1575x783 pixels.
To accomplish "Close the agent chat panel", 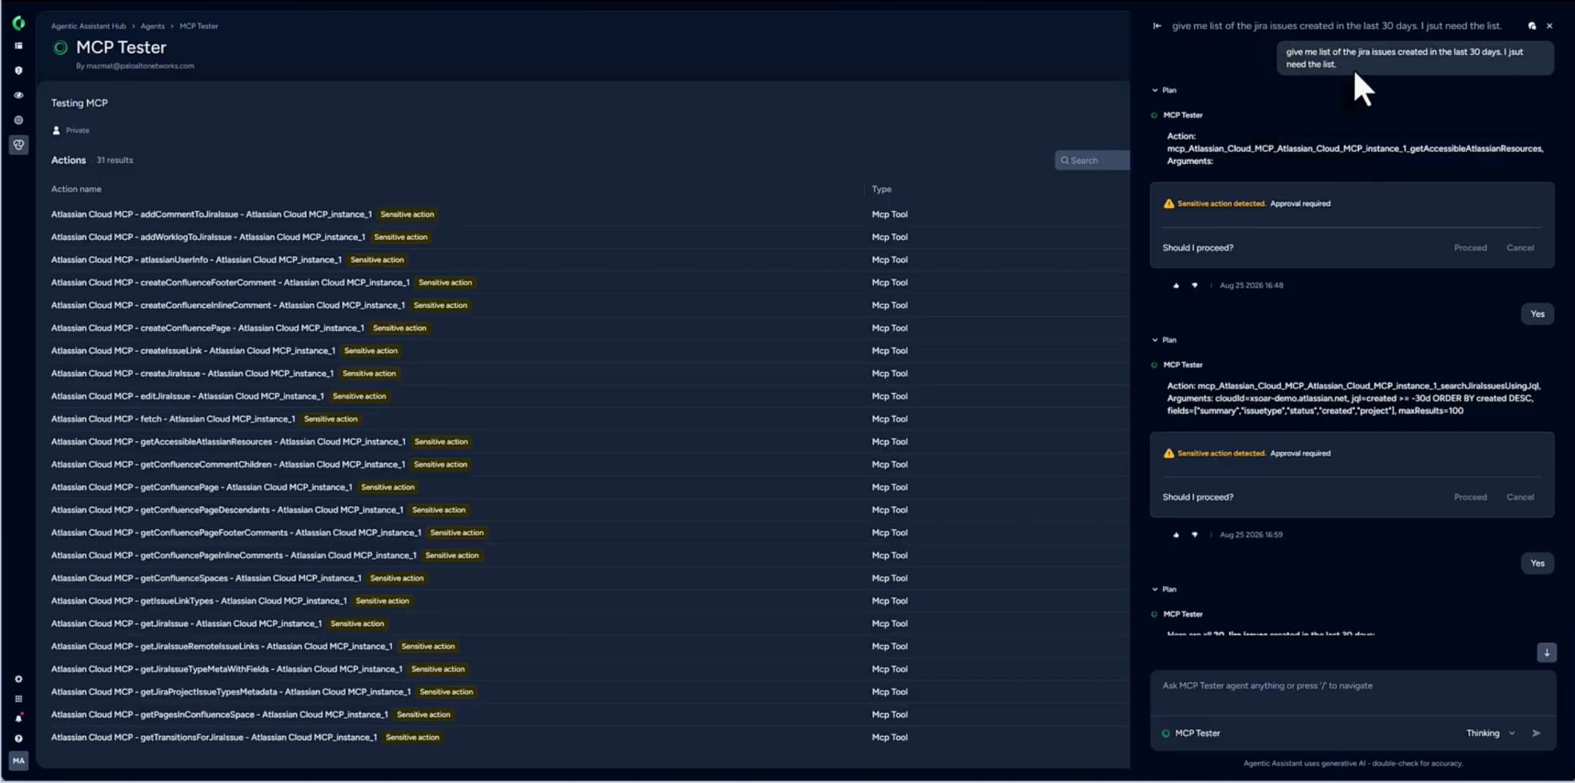I will pos(1550,26).
